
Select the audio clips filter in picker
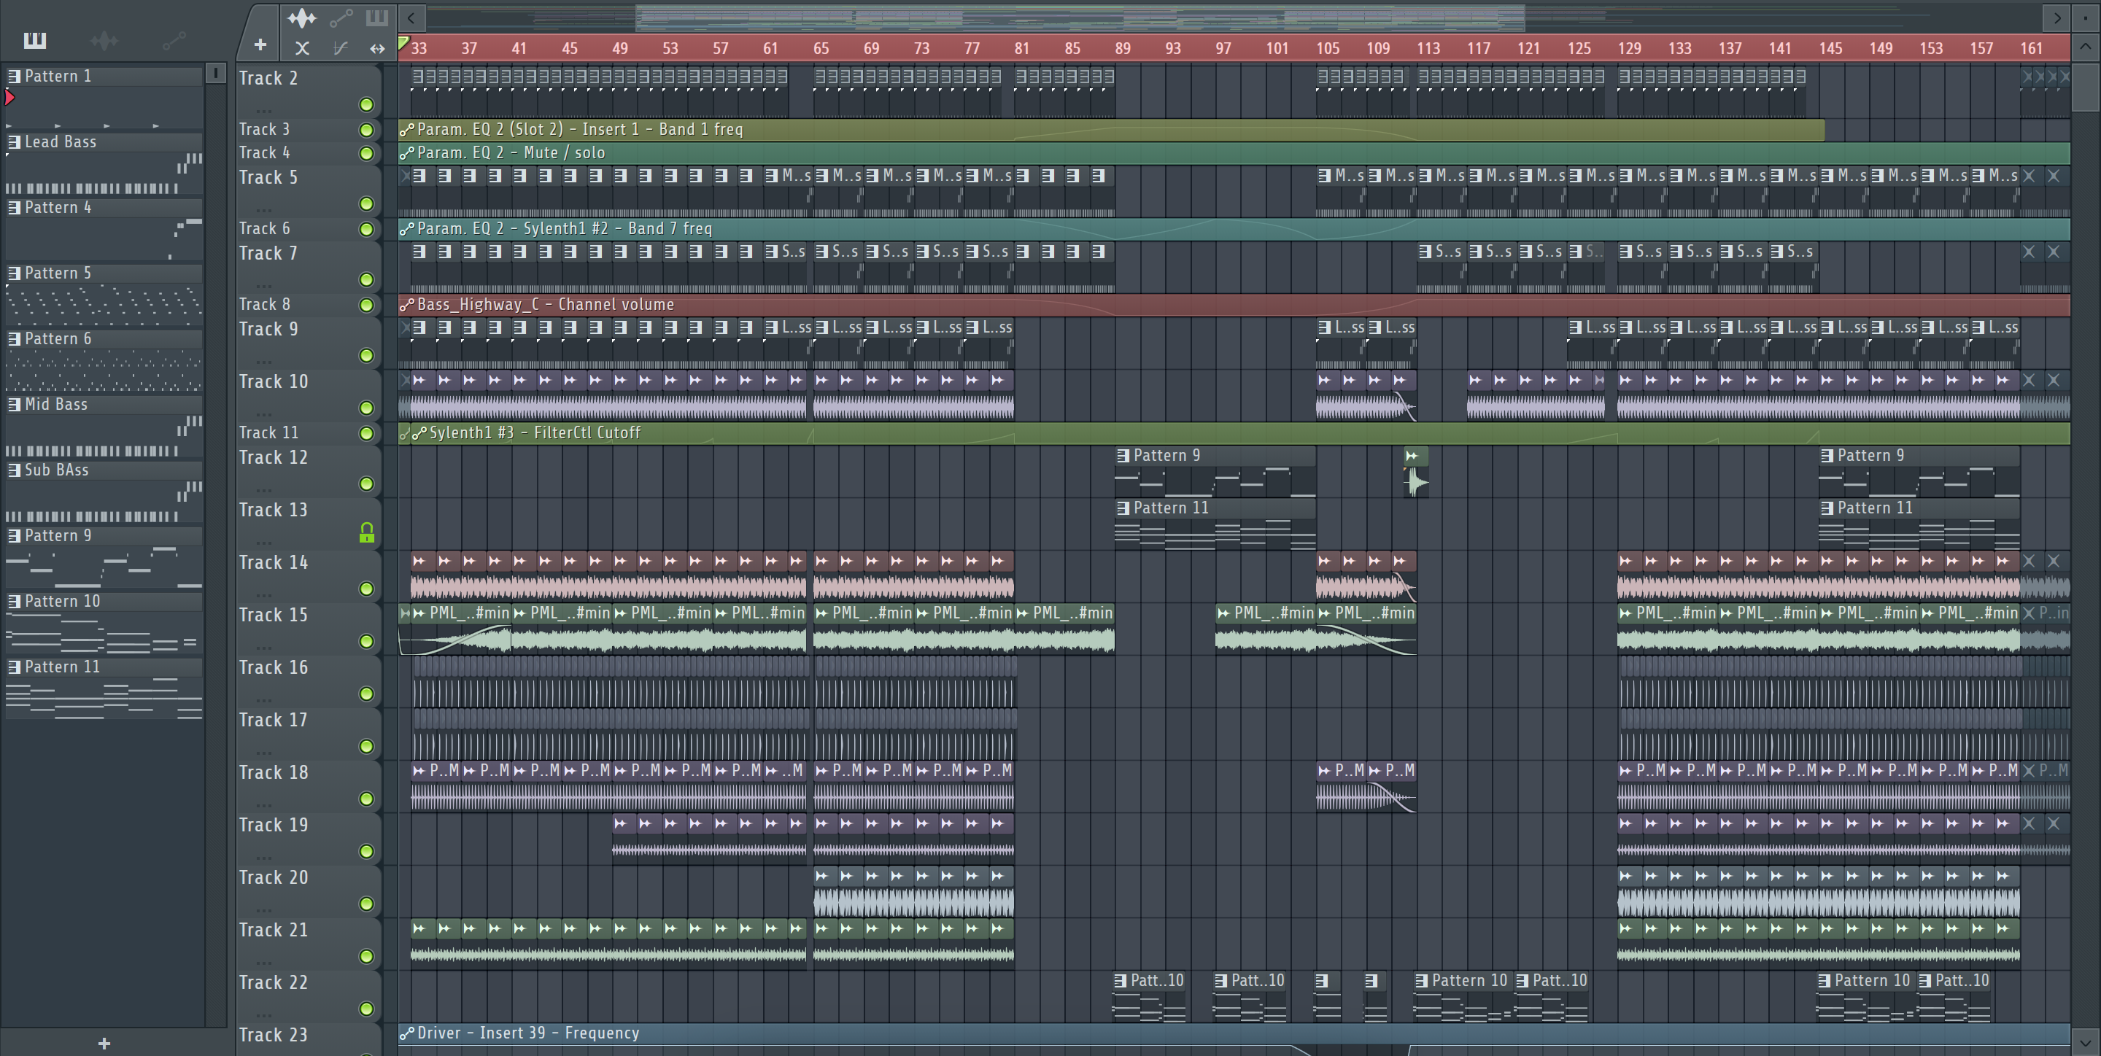[104, 40]
